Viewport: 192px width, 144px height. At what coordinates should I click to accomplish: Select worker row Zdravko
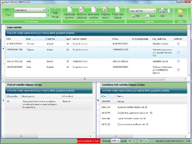click(96, 44)
